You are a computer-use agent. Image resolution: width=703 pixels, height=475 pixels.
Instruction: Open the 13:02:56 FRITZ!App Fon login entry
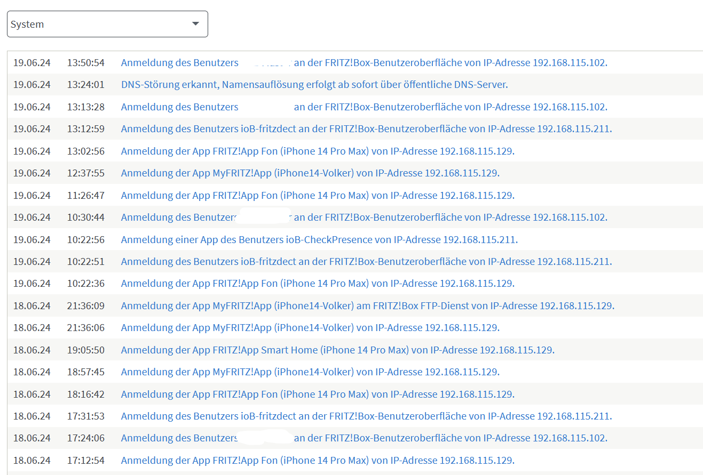click(318, 151)
